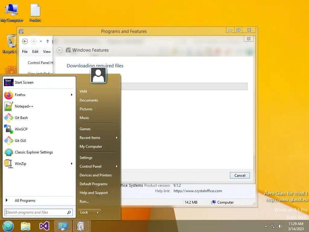309x232 pixels.
Task: Open WinSCP from the start menu
Action: point(39,129)
